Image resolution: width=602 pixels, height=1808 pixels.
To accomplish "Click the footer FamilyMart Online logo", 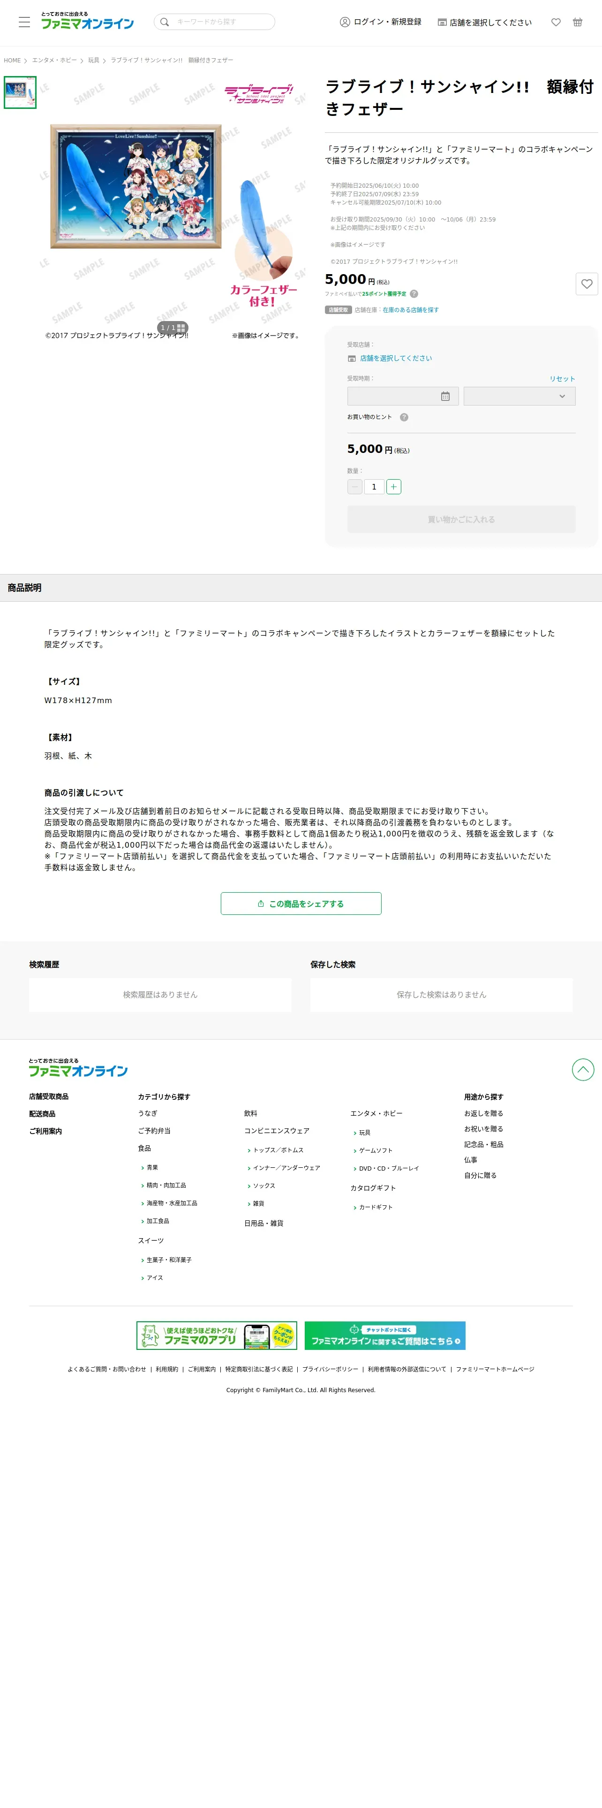I will click(78, 1067).
